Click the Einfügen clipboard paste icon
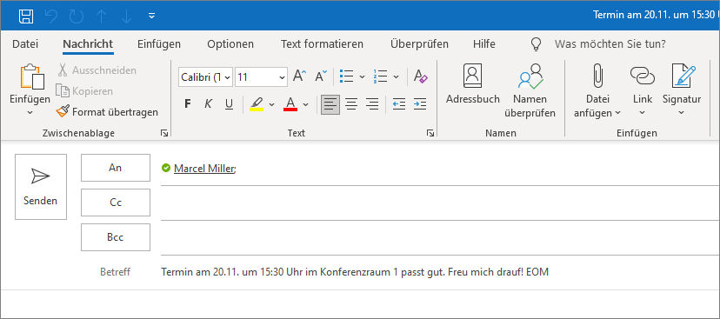Viewport: 720px width, 319px height. point(32,76)
